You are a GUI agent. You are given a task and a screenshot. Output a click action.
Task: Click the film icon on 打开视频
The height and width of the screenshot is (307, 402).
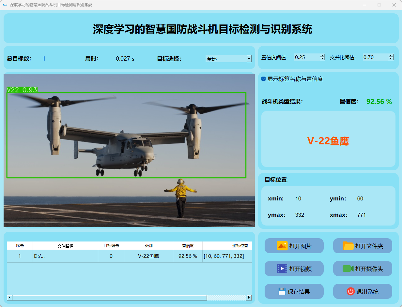[282, 269]
